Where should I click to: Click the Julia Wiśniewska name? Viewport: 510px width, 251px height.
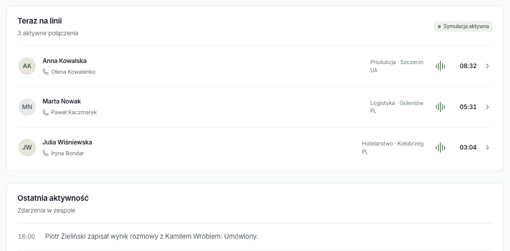(67, 142)
